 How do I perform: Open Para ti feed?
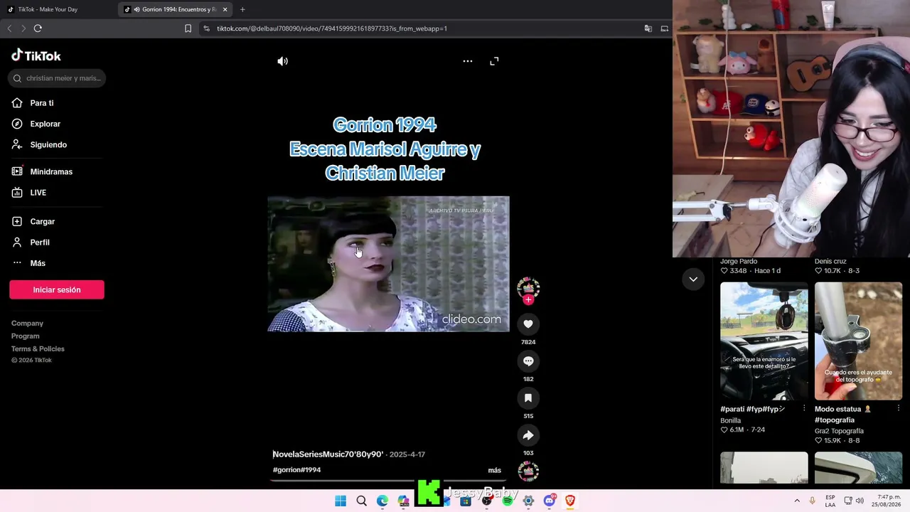[42, 103]
